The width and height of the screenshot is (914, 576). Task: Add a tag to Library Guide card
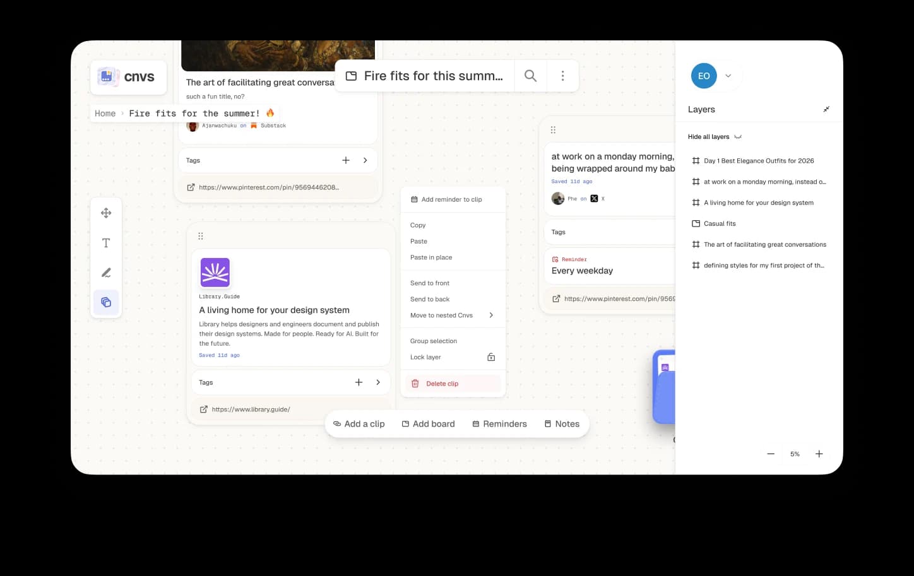359,382
